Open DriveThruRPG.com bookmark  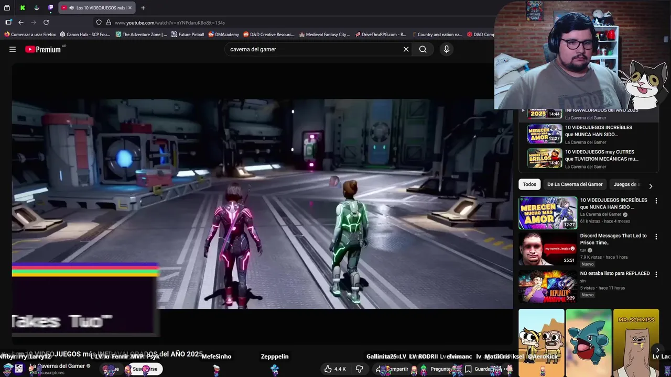point(381,35)
